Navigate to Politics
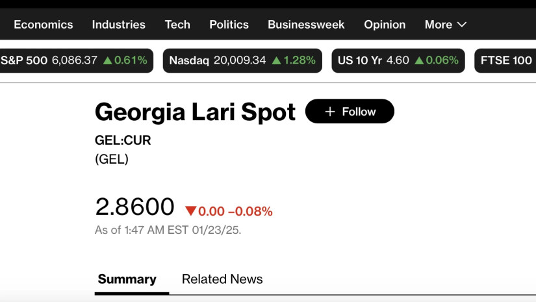Viewport: 536px width, 302px height. [229, 25]
